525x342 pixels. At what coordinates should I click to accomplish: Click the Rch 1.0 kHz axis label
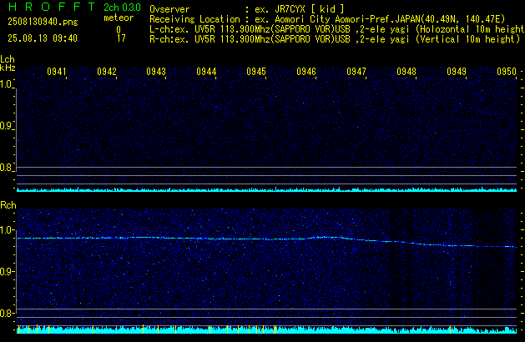6,230
